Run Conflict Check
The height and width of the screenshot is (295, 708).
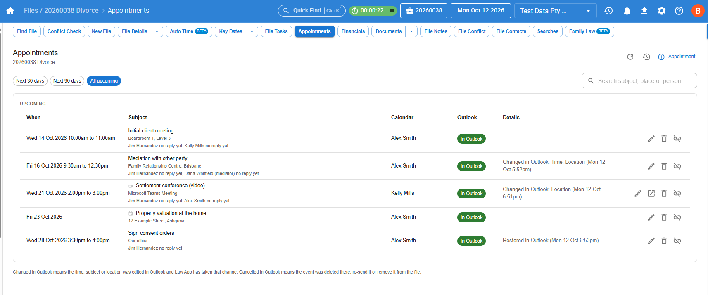pyautogui.click(x=64, y=31)
